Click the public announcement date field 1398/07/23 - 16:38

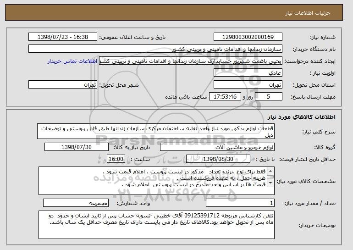pyautogui.click(x=63, y=37)
